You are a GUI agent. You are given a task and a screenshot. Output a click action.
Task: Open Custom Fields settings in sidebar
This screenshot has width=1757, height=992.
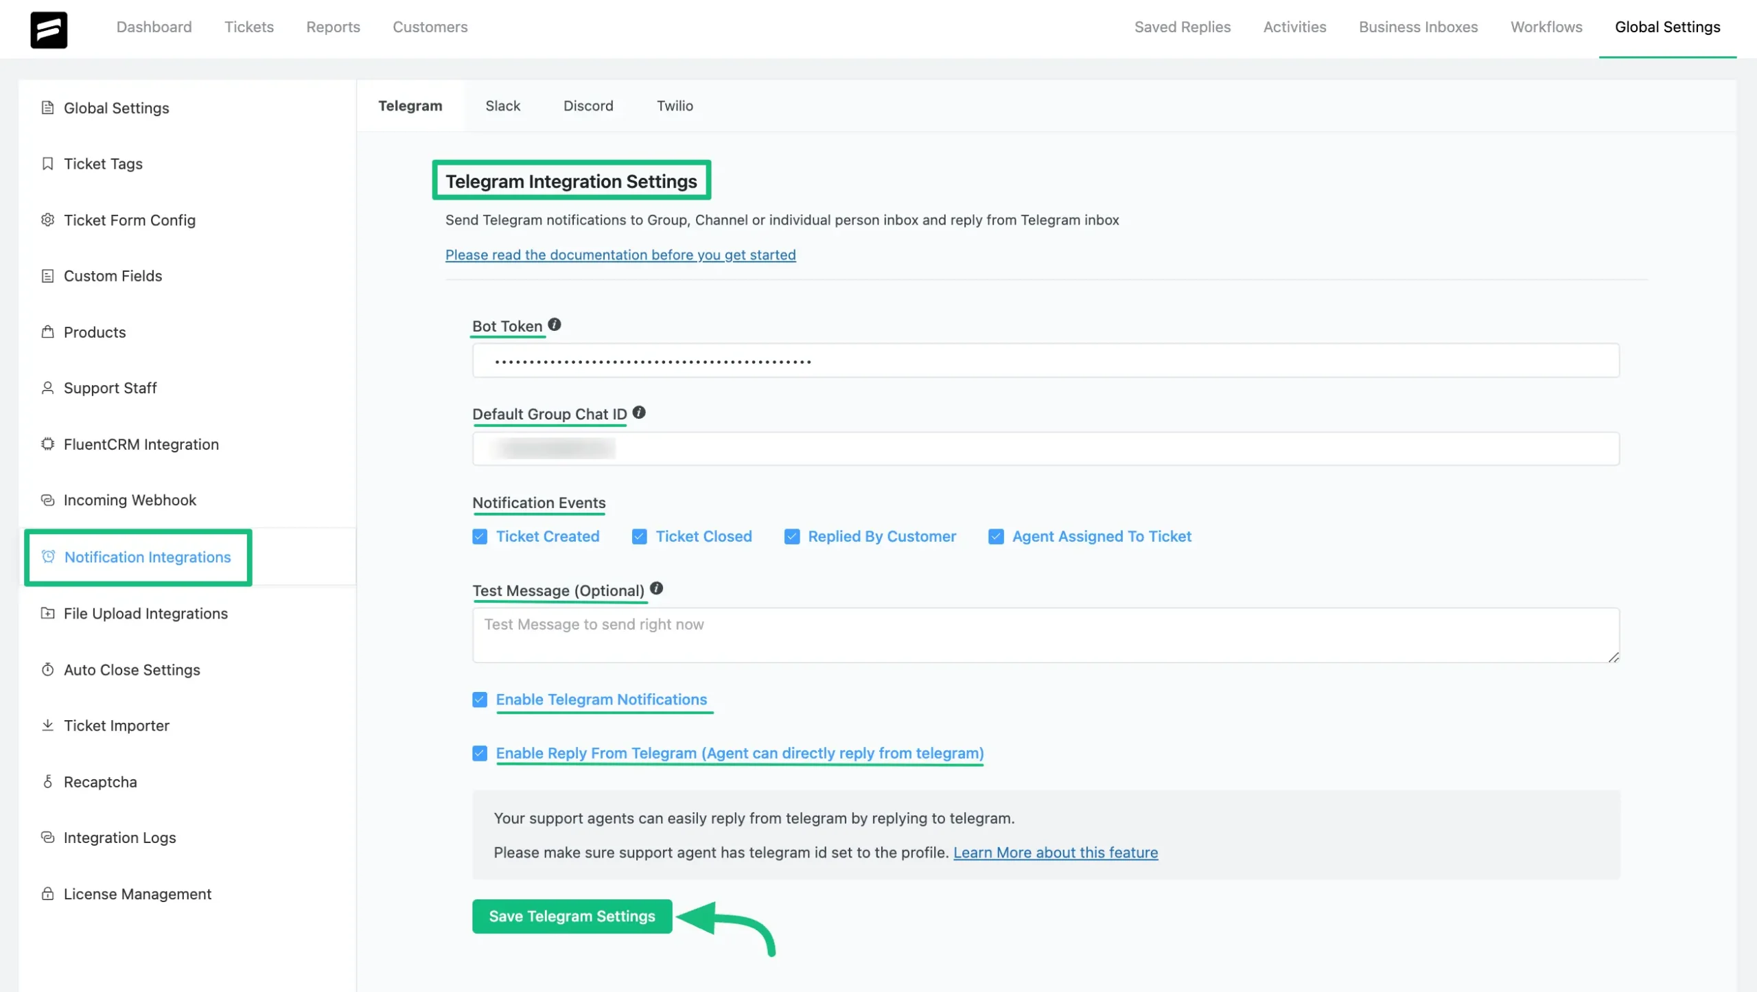point(113,276)
